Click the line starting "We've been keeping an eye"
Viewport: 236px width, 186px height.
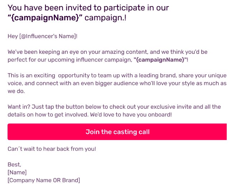click(108, 52)
